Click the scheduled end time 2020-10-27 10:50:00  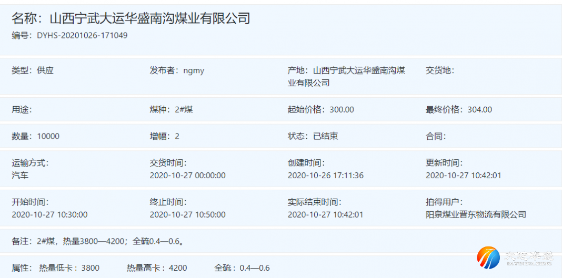187,214
